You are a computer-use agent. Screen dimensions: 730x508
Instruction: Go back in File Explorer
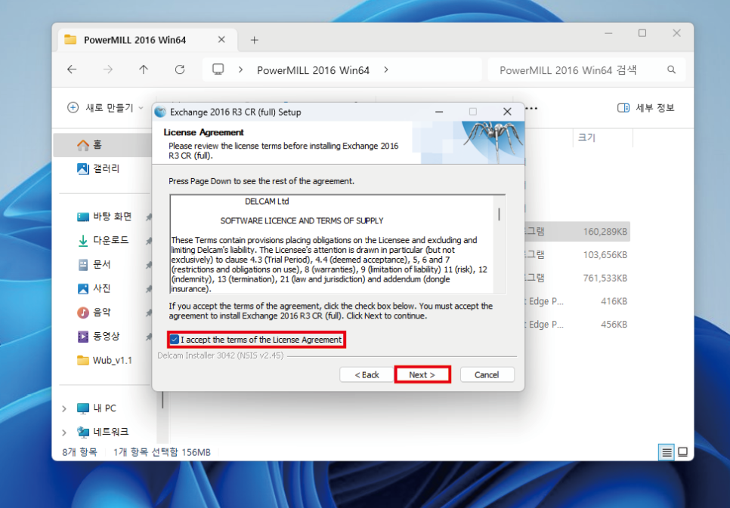click(x=72, y=69)
